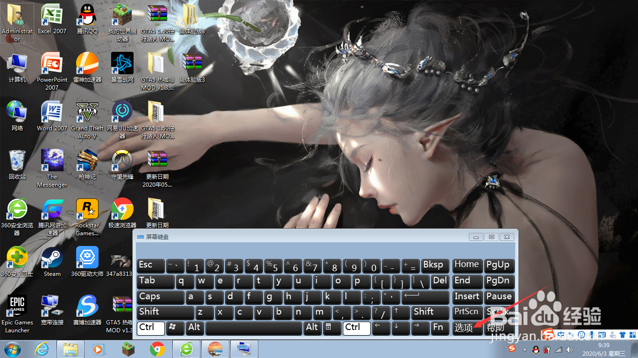Launch 腾讯网游加速器 from the desktop
The image size is (638, 358).
click(52, 217)
